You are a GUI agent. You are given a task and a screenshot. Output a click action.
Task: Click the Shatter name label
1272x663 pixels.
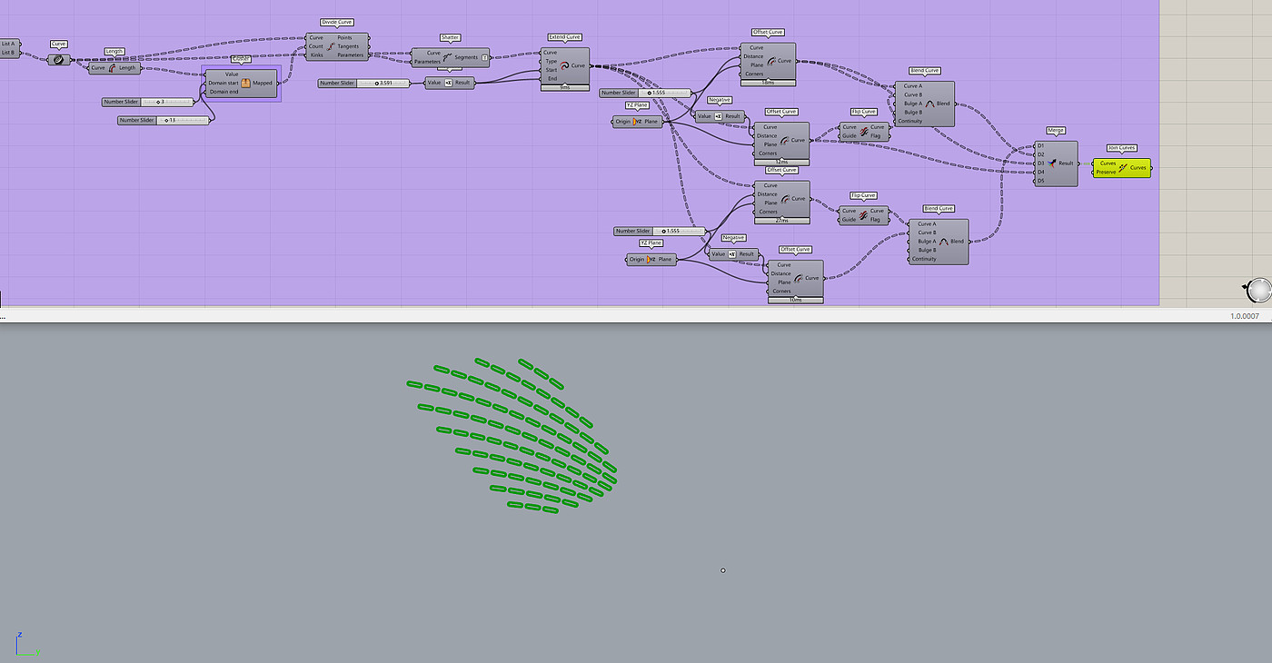pyautogui.click(x=451, y=37)
